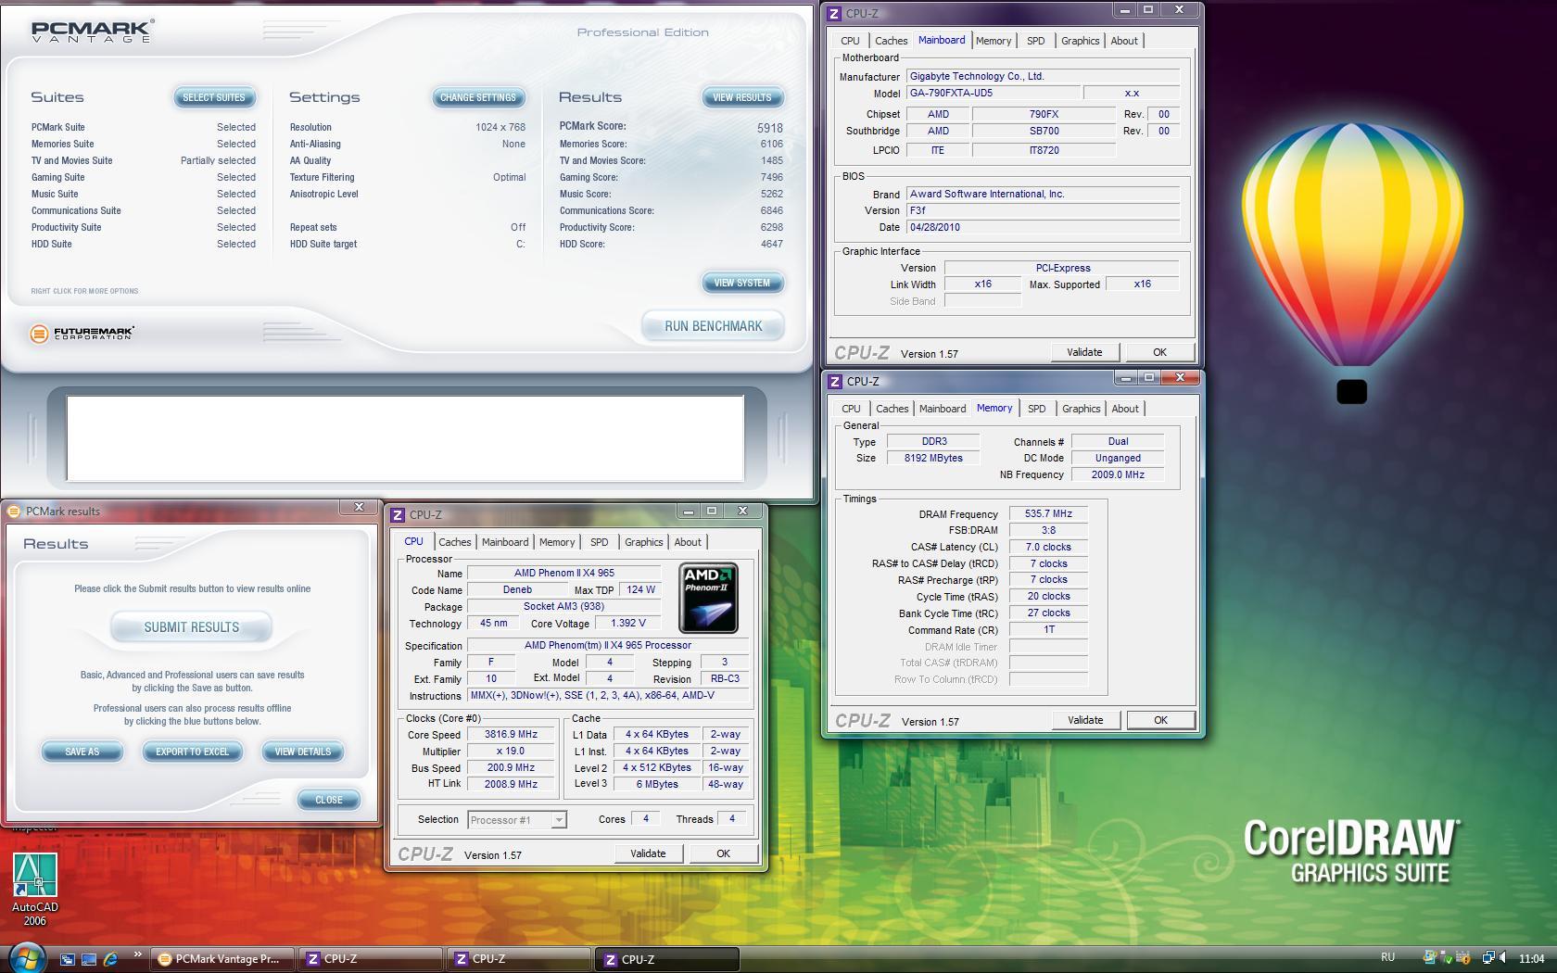This screenshot has height=973, width=1557.
Task: Expand the quick launch overflow chevron
Action: pos(138,954)
